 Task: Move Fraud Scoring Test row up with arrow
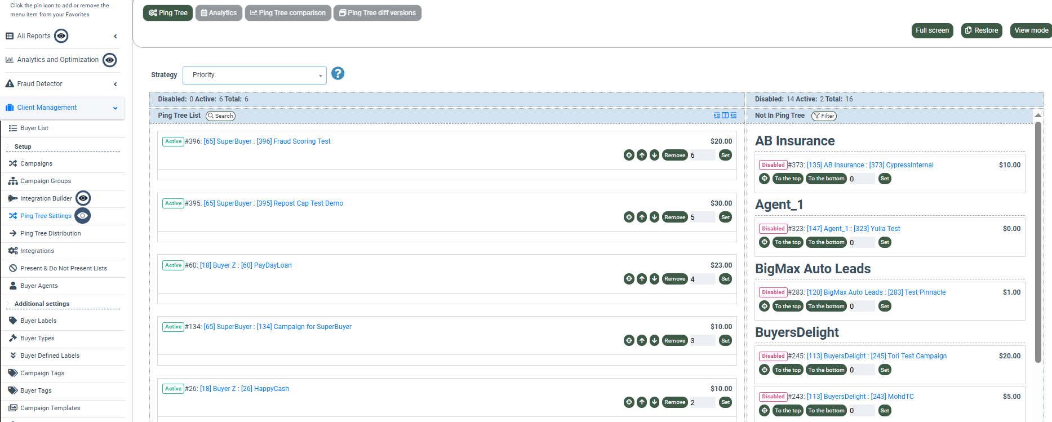[x=642, y=155]
